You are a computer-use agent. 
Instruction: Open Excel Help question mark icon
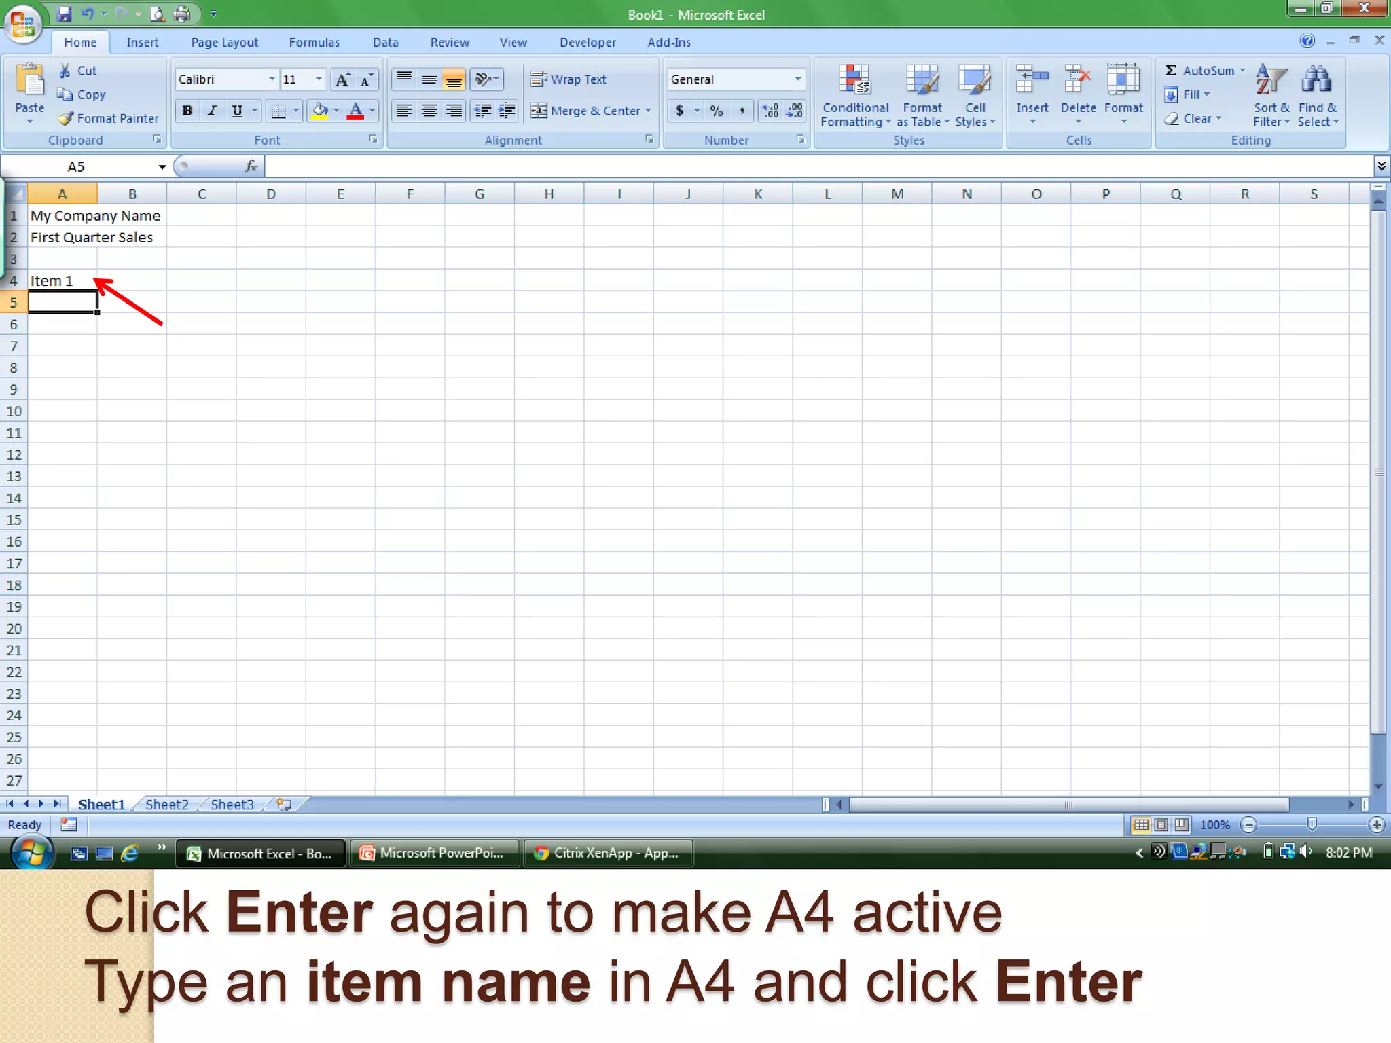pos(1307,41)
